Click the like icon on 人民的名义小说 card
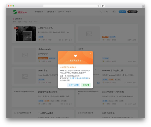This screenshot has width=151, height=127. (x=70, y=40)
